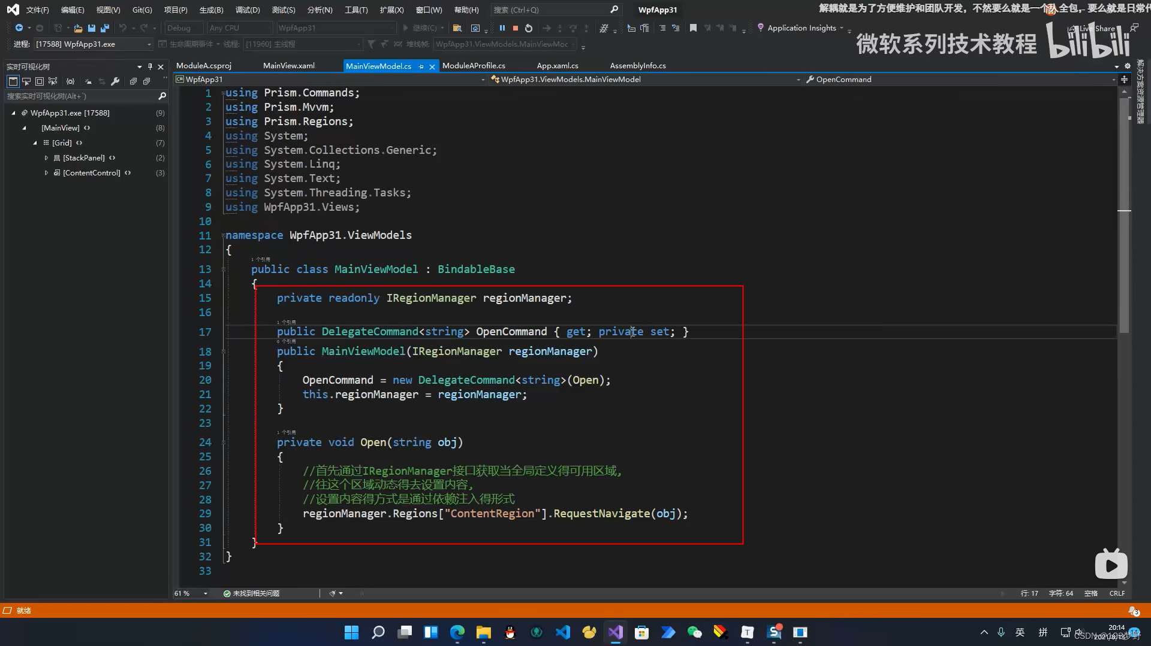
Task: Collapse the MainViewModel class at line 13
Action: (x=224, y=269)
